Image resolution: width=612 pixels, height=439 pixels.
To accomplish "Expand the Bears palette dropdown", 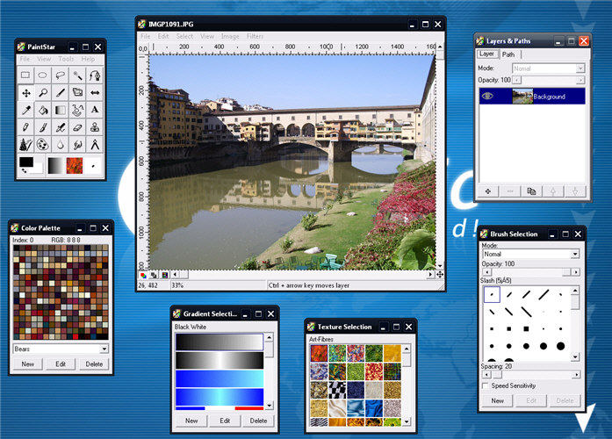I will coord(104,349).
